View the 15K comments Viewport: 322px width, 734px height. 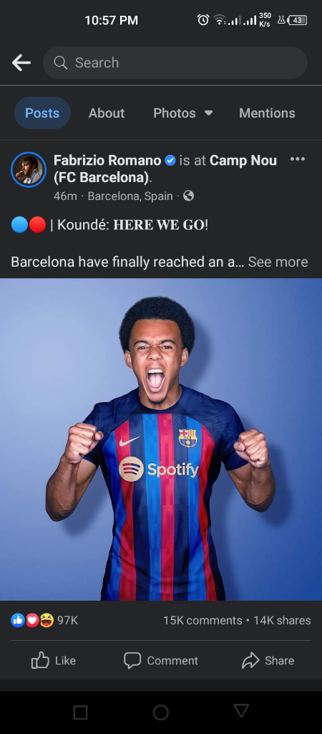(x=203, y=620)
